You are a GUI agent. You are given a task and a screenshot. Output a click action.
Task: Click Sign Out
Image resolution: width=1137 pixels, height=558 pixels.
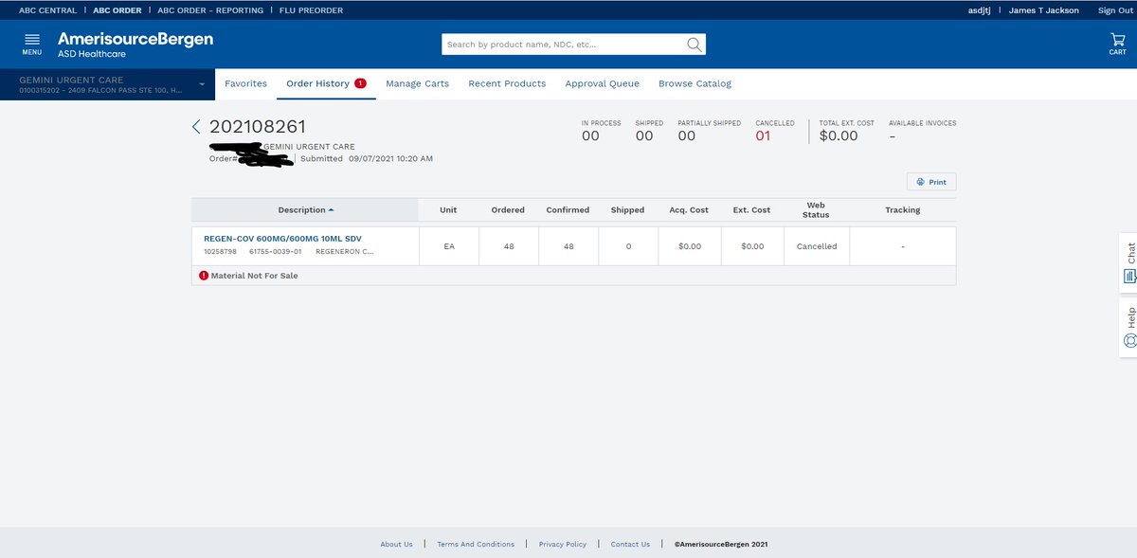(x=1115, y=10)
